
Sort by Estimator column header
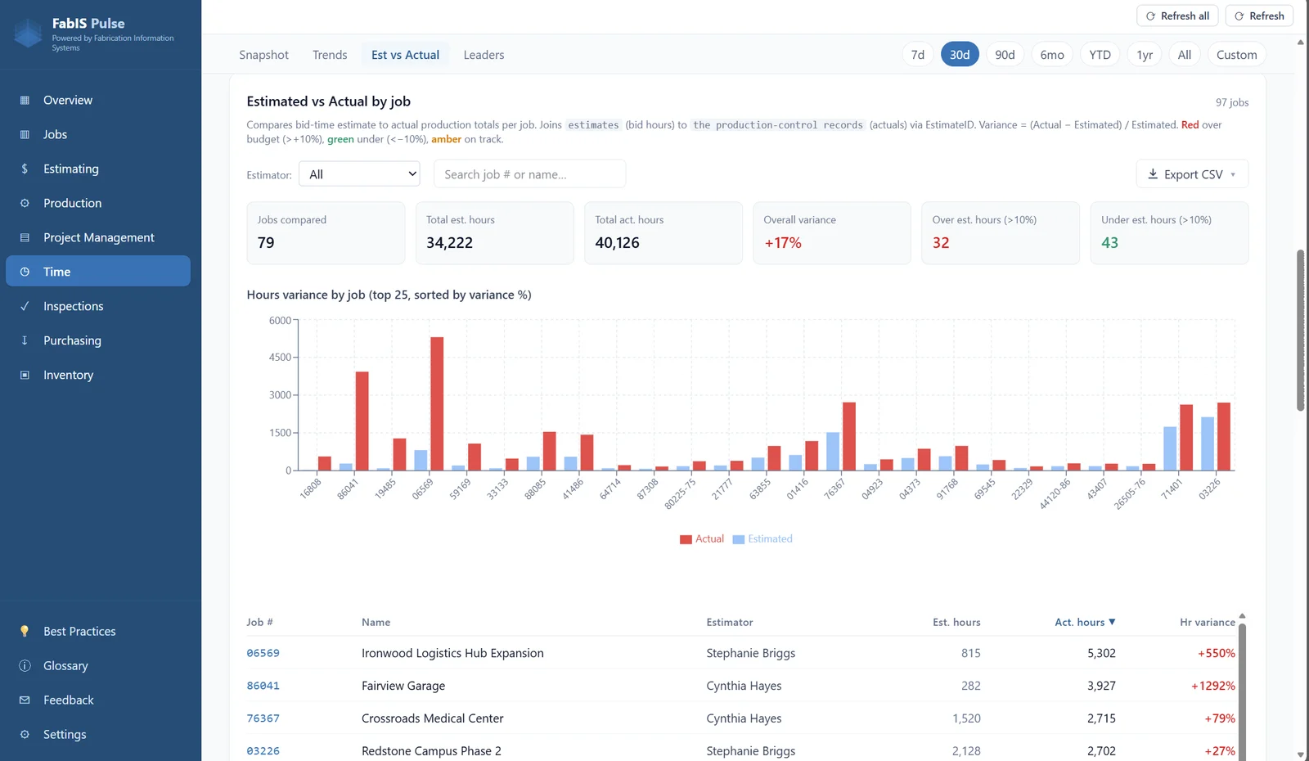pos(730,622)
